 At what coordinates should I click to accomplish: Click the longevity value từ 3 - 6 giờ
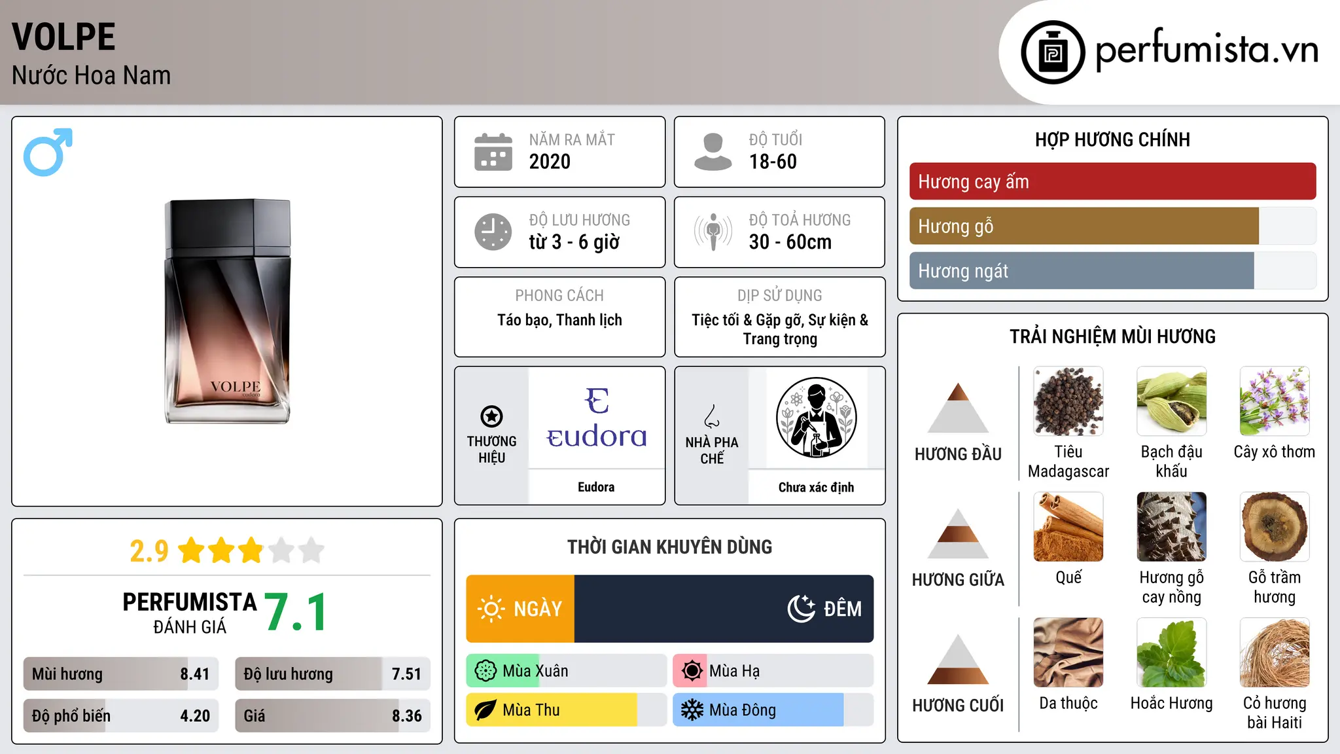point(574,242)
